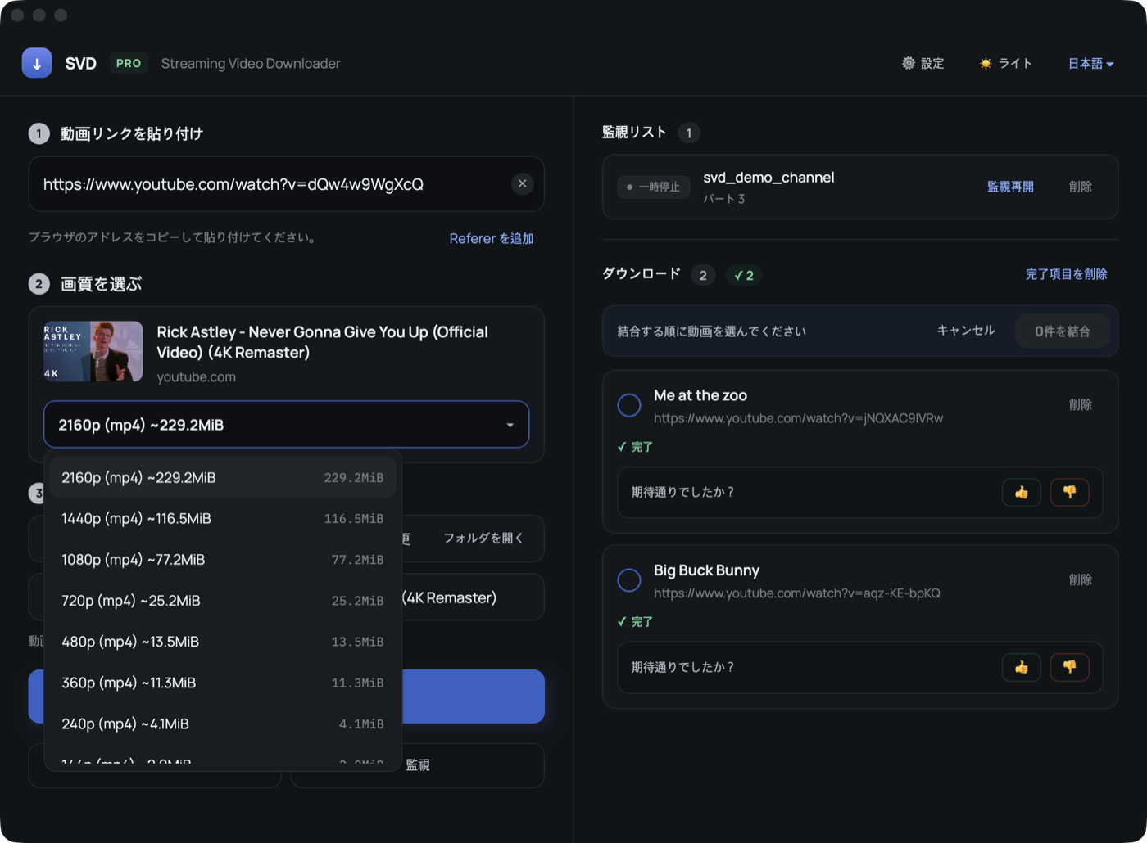1147x843 pixels.
Task: Delete the Me at the zoo download
Action: [1081, 404]
